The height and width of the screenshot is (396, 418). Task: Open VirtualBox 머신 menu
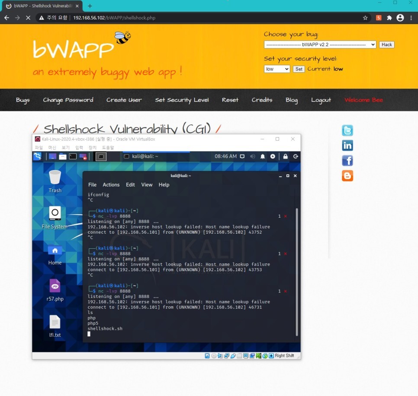[x=52, y=147]
